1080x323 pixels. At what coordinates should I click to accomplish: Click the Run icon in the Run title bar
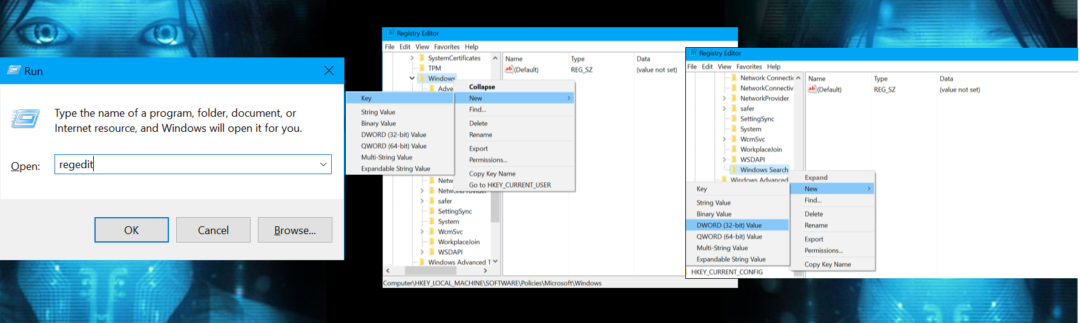(14, 71)
